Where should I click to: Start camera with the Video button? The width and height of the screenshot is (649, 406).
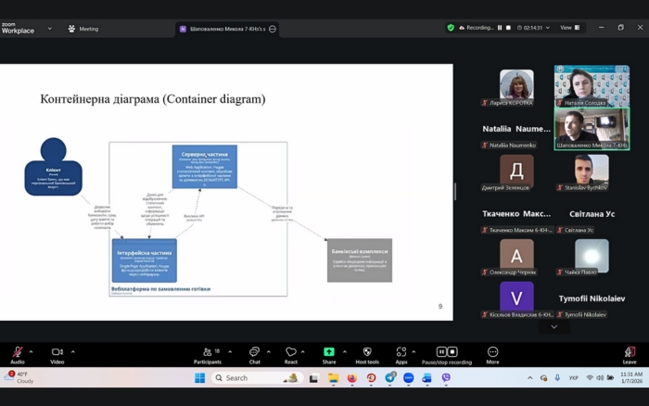click(x=57, y=353)
